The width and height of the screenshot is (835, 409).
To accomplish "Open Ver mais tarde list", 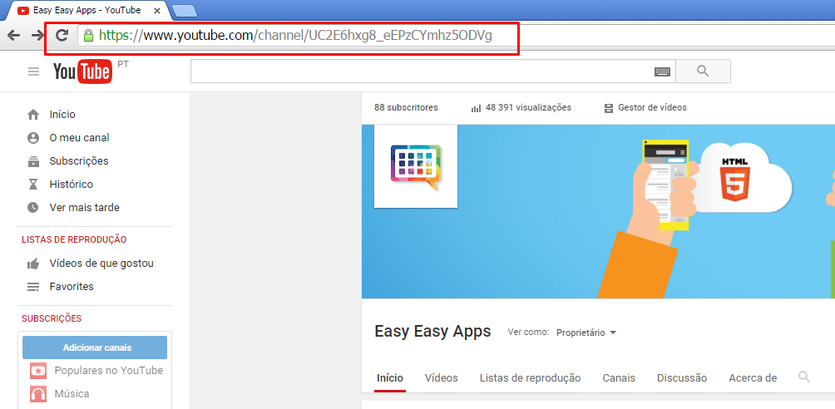I will click(x=84, y=208).
